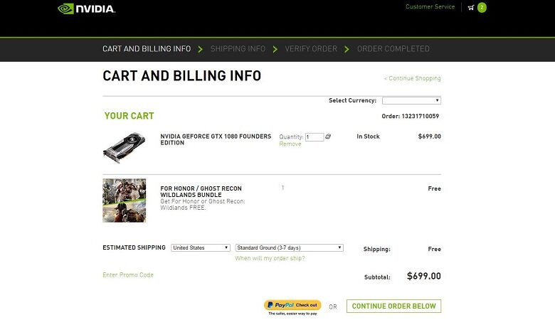Click the For Honor / Ghost Recon Wildlands Bundle title
Screen dimensions: 555x320
coord(201,192)
